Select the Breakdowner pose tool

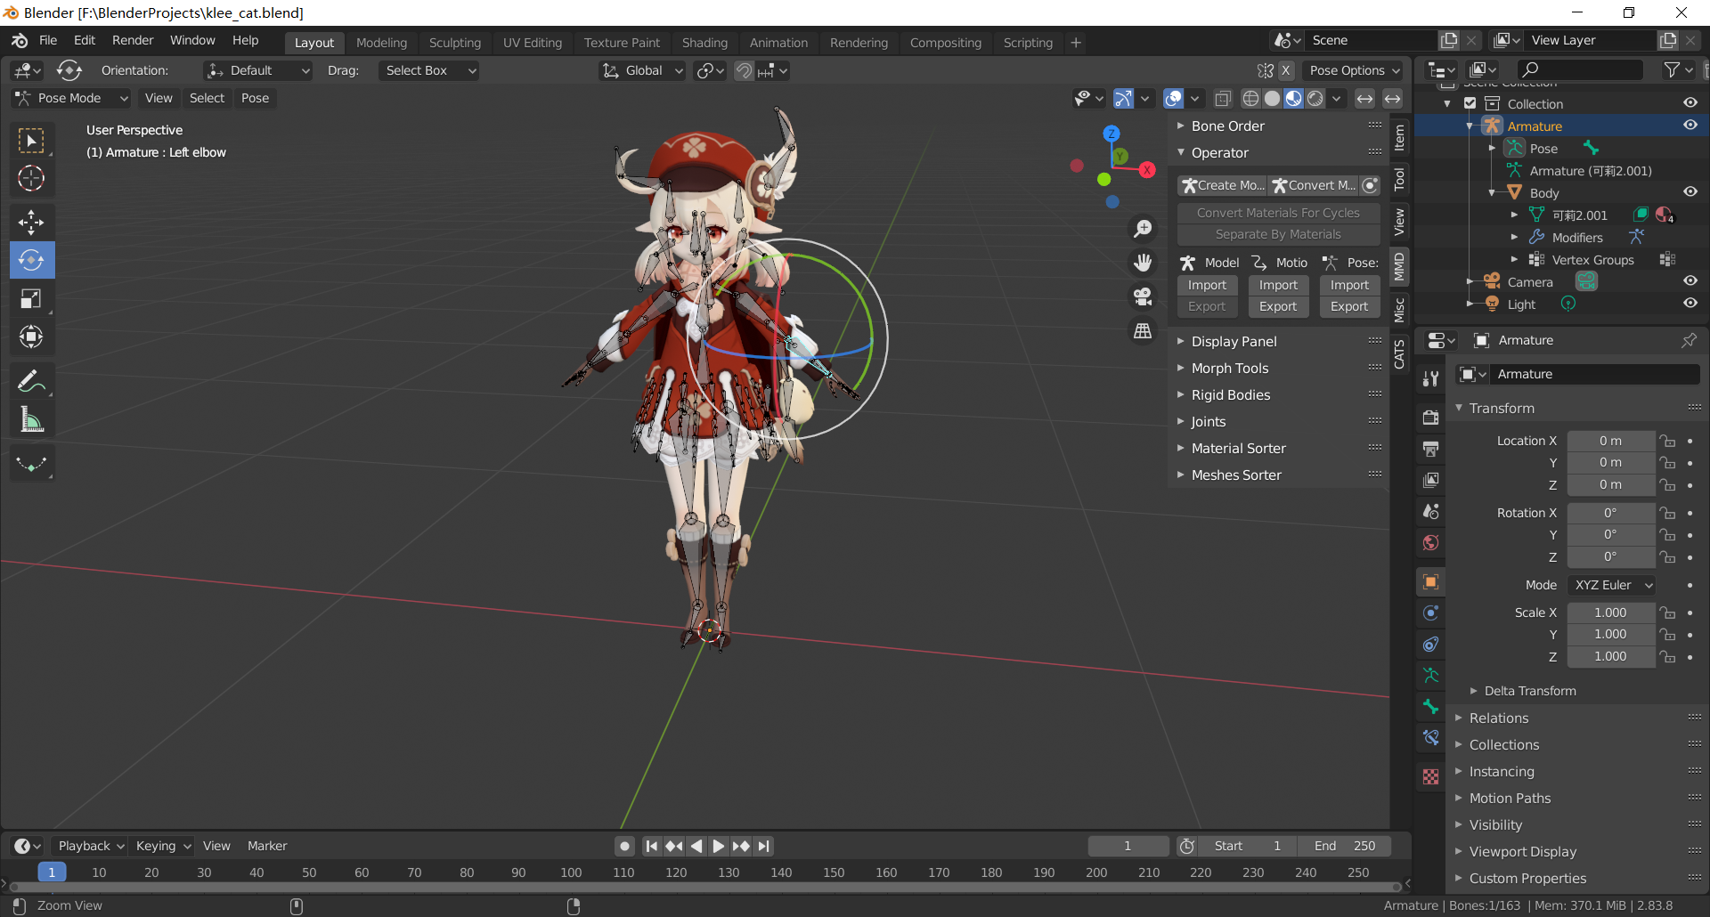pyautogui.click(x=31, y=463)
